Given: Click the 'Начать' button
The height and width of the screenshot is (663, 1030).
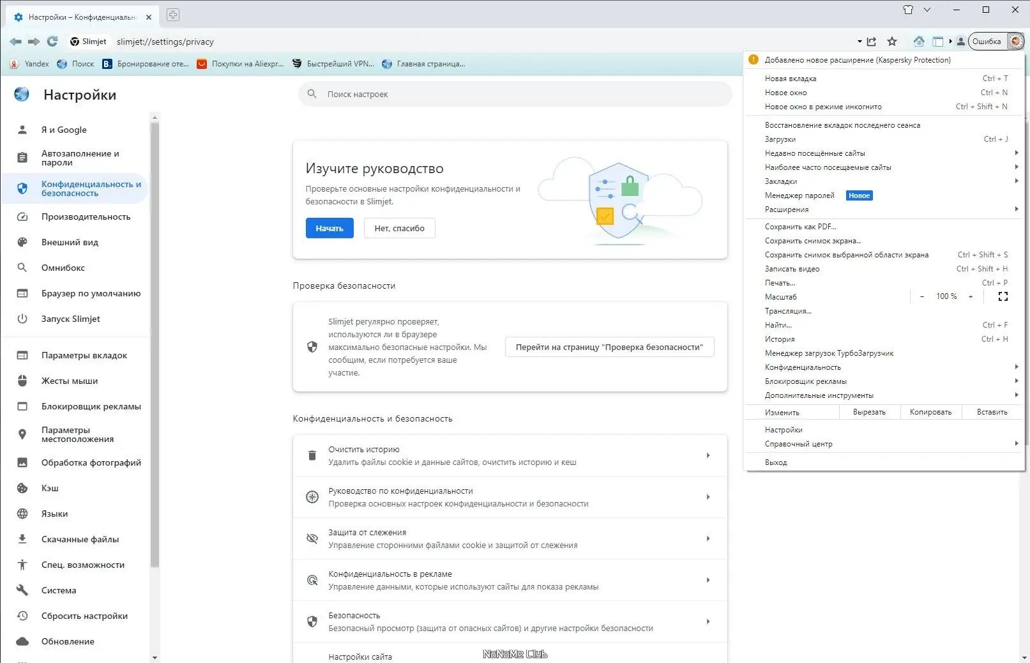Looking at the screenshot, I should [x=329, y=228].
